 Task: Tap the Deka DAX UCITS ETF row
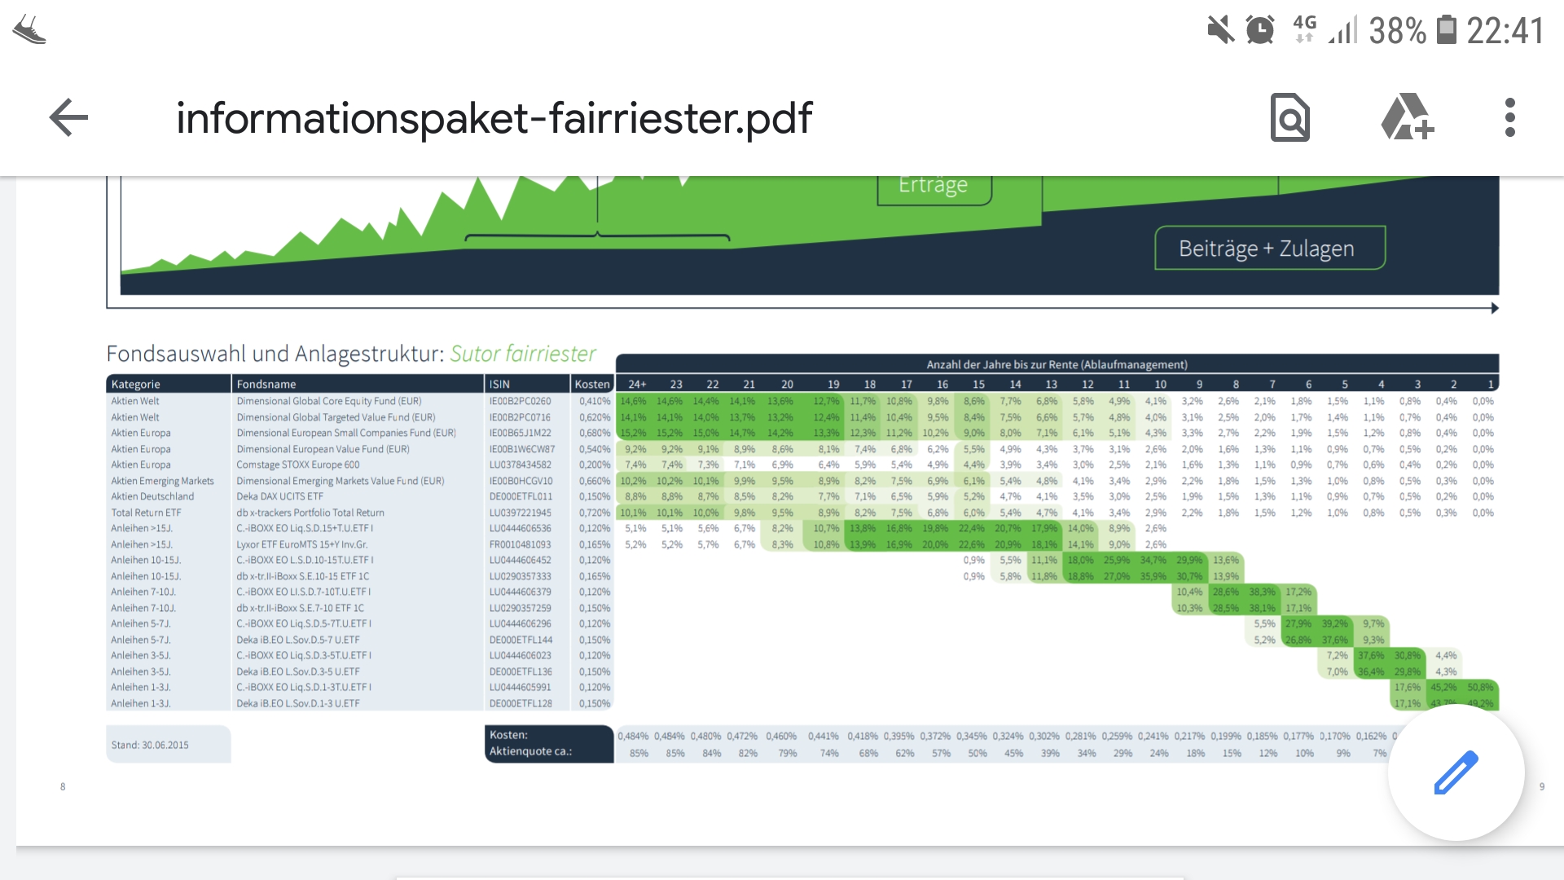pyautogui.click(x=279, y=496)
